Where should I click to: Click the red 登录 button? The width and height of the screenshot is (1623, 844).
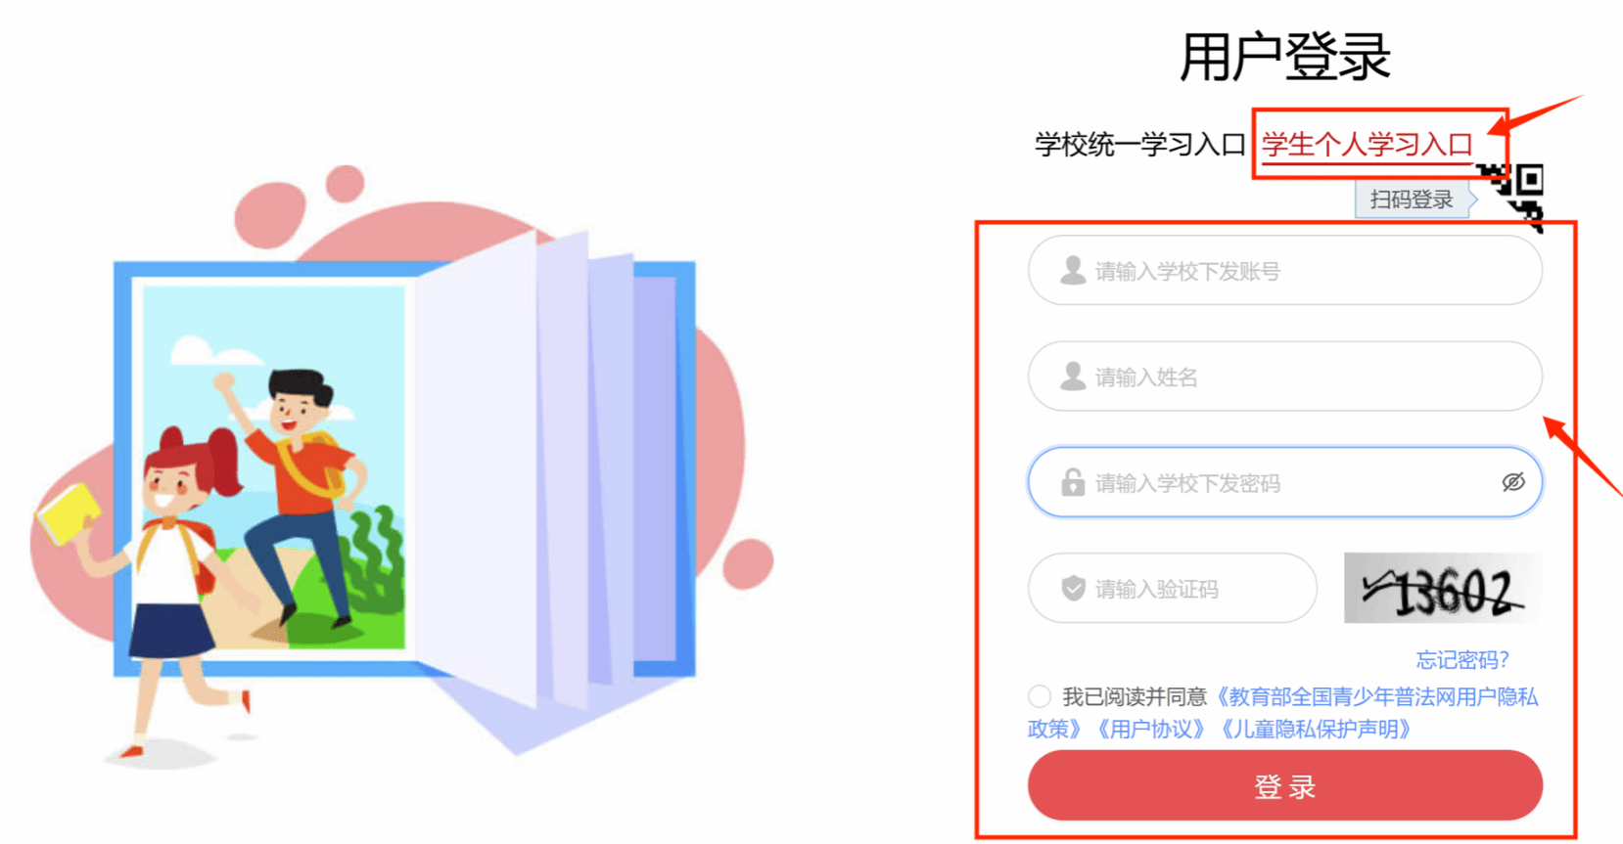(1285, 785)
